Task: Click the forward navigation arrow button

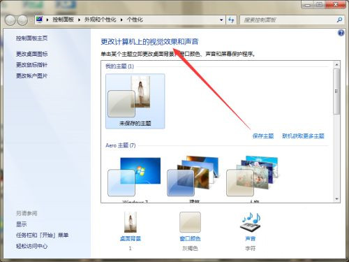Action: point(22,20)
